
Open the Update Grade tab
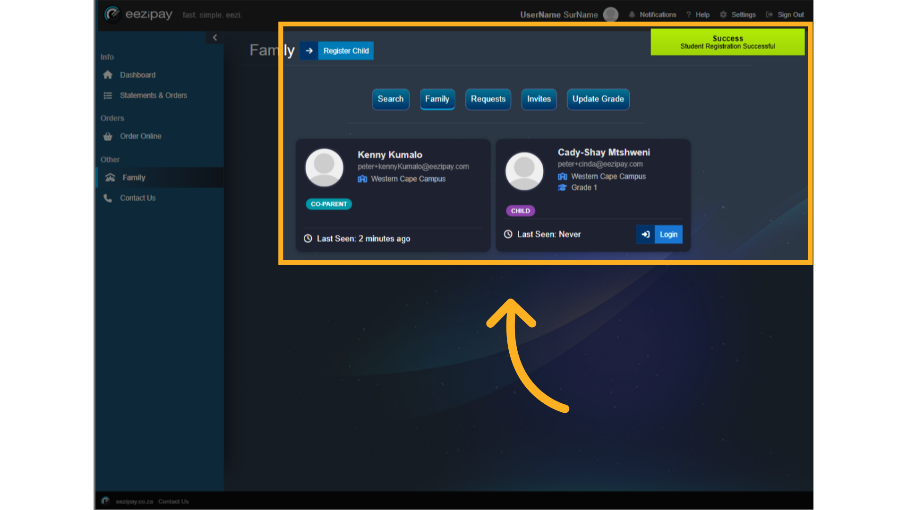coord(598,99)
